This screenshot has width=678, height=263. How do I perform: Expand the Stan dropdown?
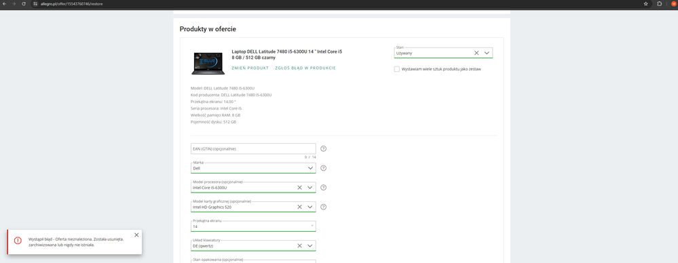pos(487,53)
